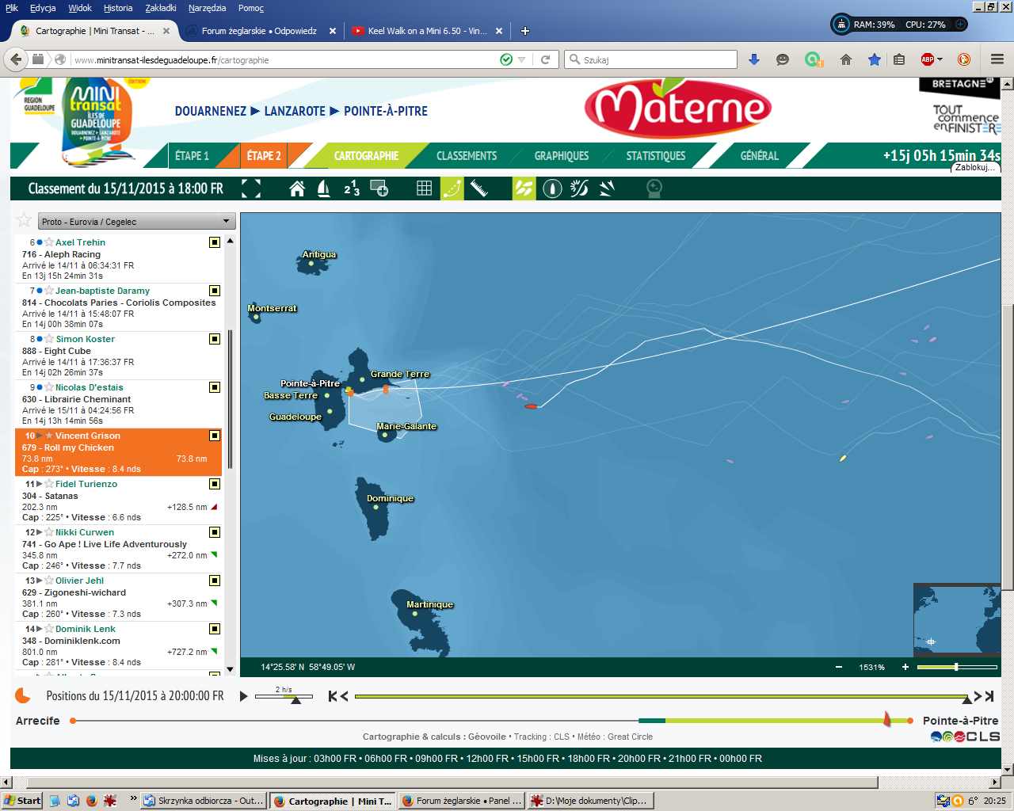Expand Nikki Curwen row arrow

40,532
